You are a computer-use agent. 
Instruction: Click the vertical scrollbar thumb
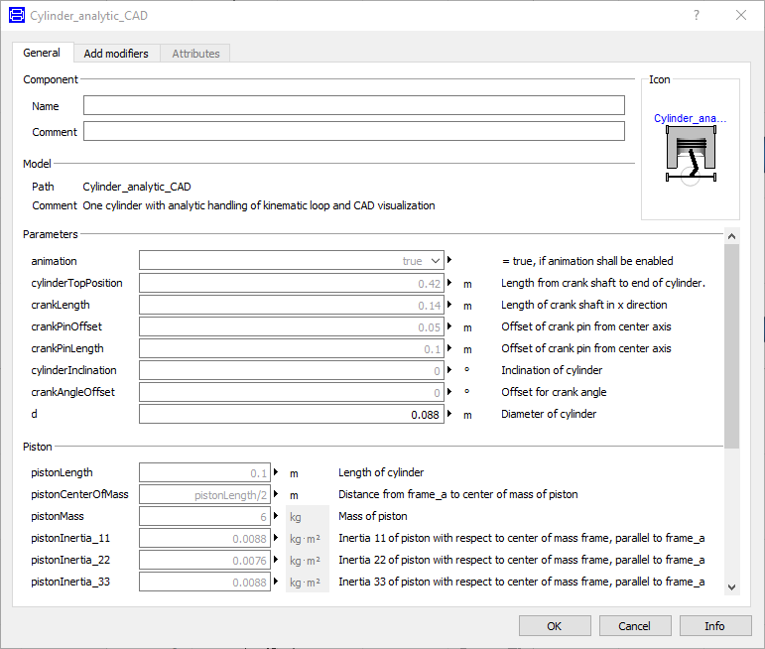click(x=731, y=346)
